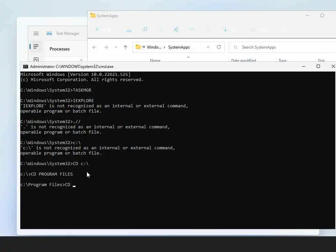The image size is (336, 252).
Task: Click the "'c:\' is not recognized" error line
Action: coord(98,148)
